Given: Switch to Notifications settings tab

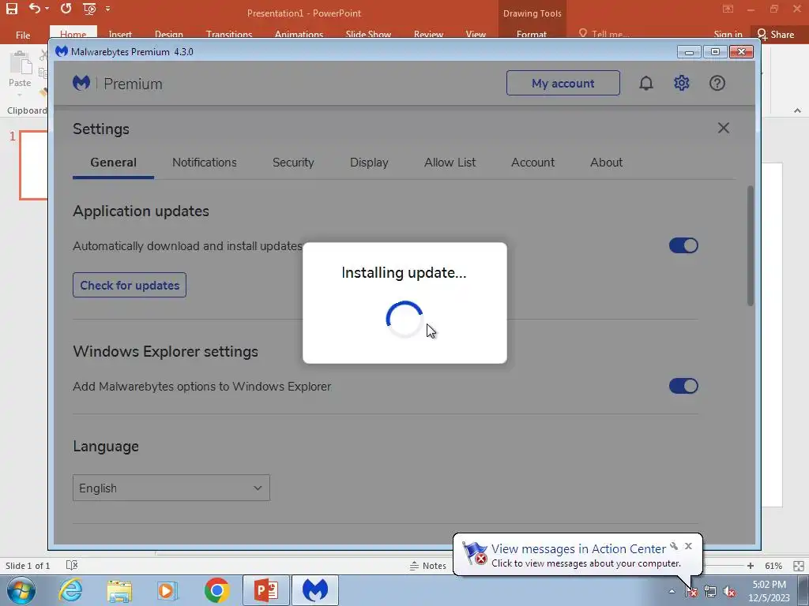Looking at the screenshot, I should tap(205, 163).
